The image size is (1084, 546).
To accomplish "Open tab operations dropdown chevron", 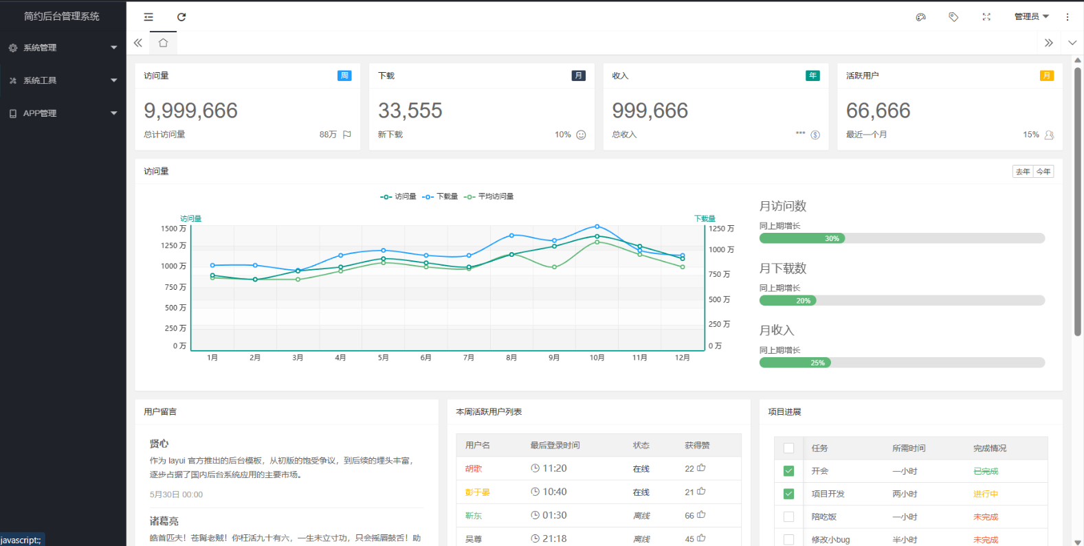I will [x=1072, y=43].
